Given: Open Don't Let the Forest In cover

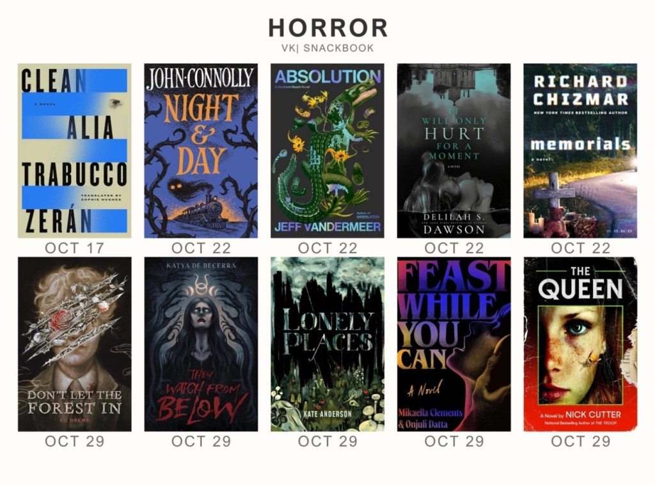Looking at the screenshot, I should [74, 344].
